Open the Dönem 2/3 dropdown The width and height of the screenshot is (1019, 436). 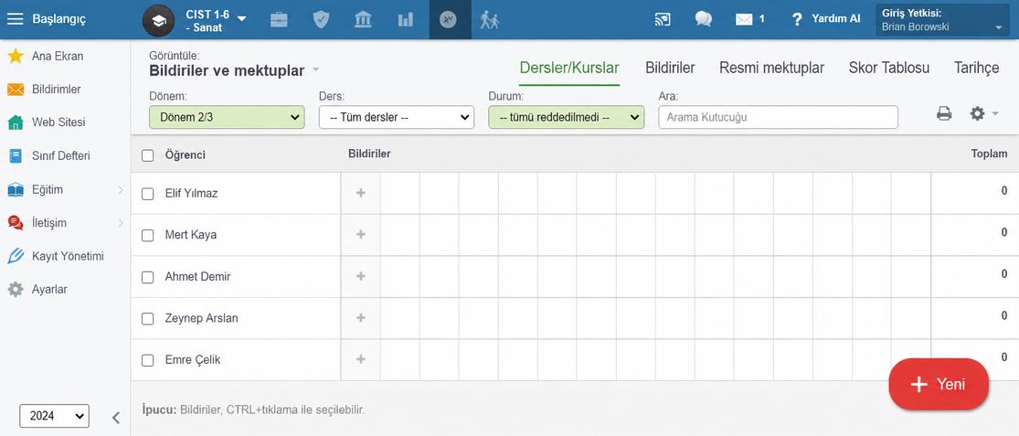click(x=227, y=118)
